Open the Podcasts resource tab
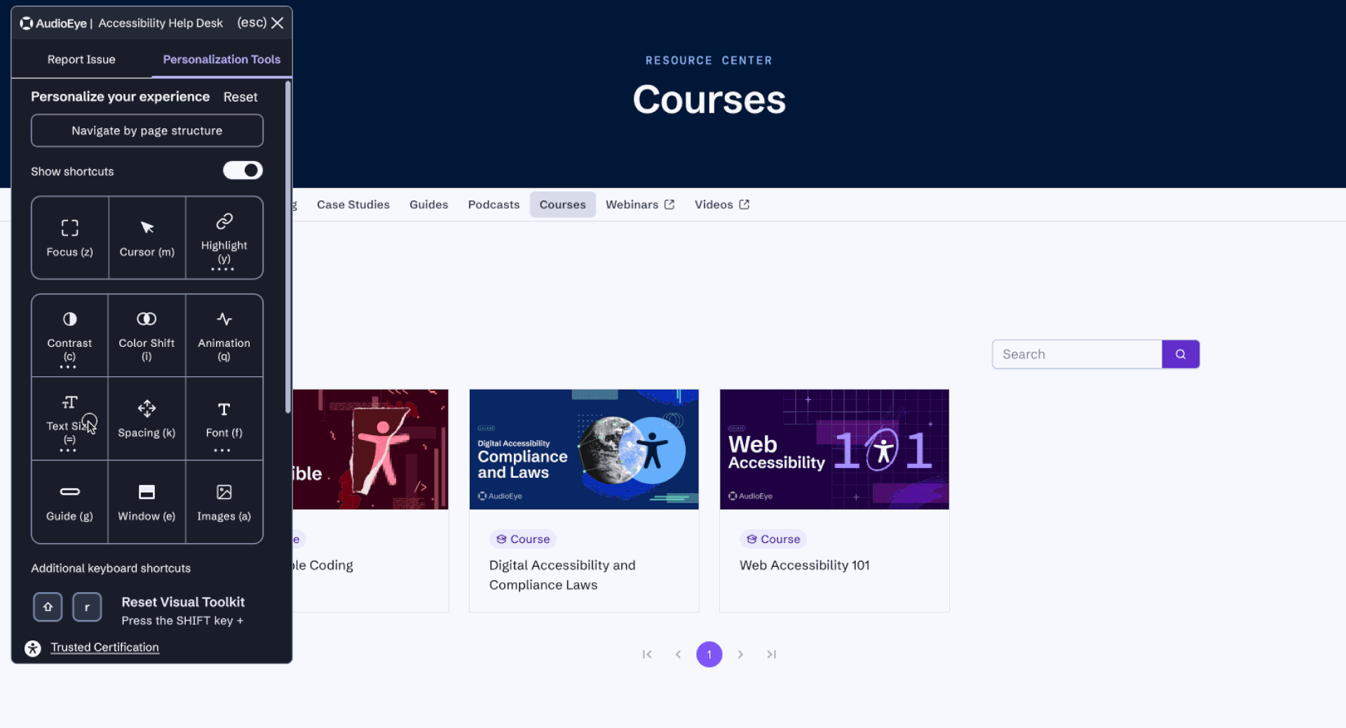 (x=494, y=205)
